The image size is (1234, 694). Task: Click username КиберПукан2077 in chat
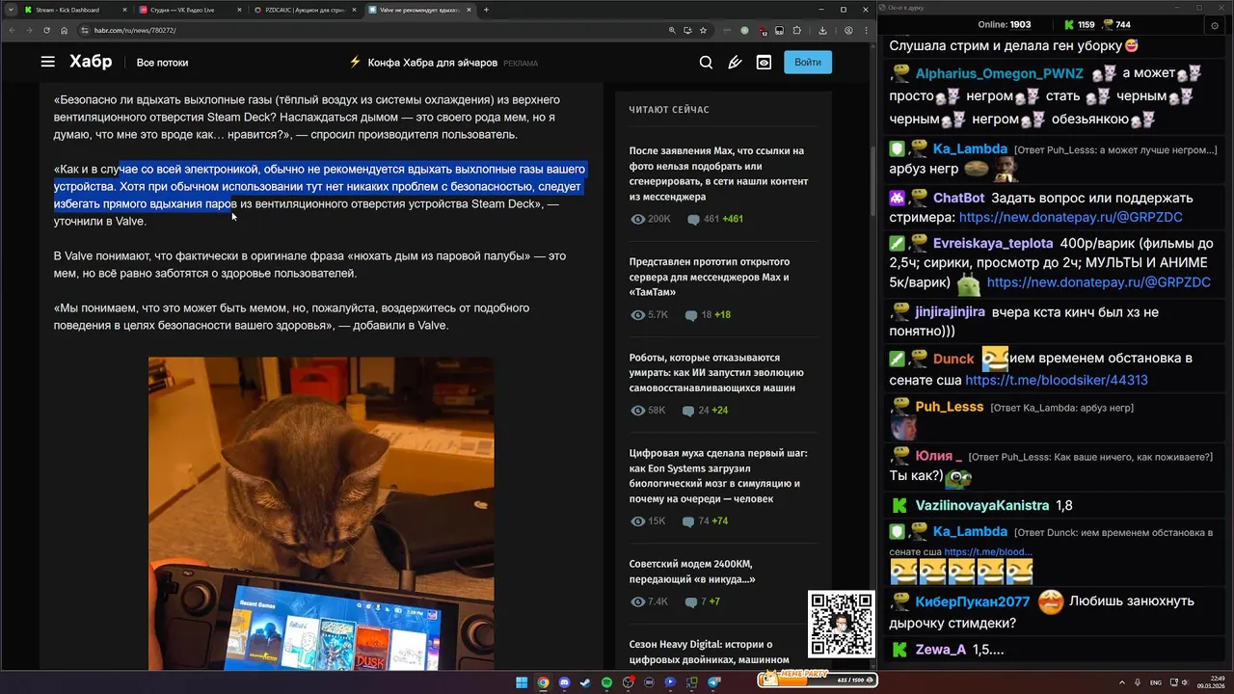point(972,601)
